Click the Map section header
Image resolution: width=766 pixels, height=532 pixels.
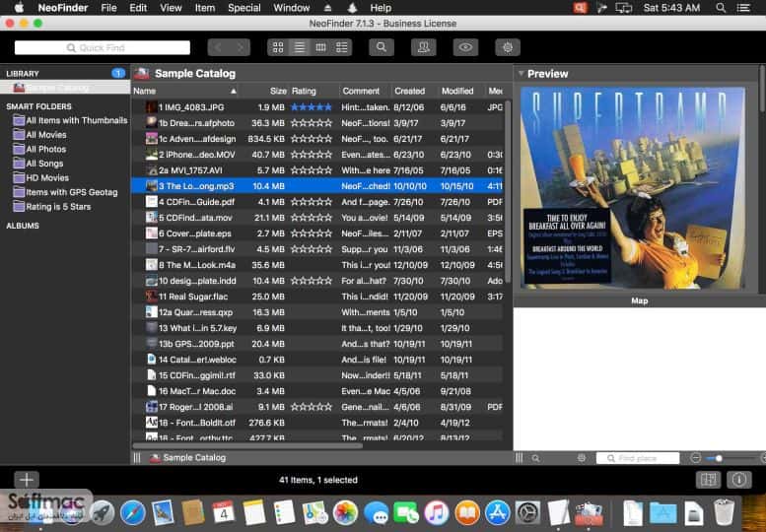[x=640, y=301]
